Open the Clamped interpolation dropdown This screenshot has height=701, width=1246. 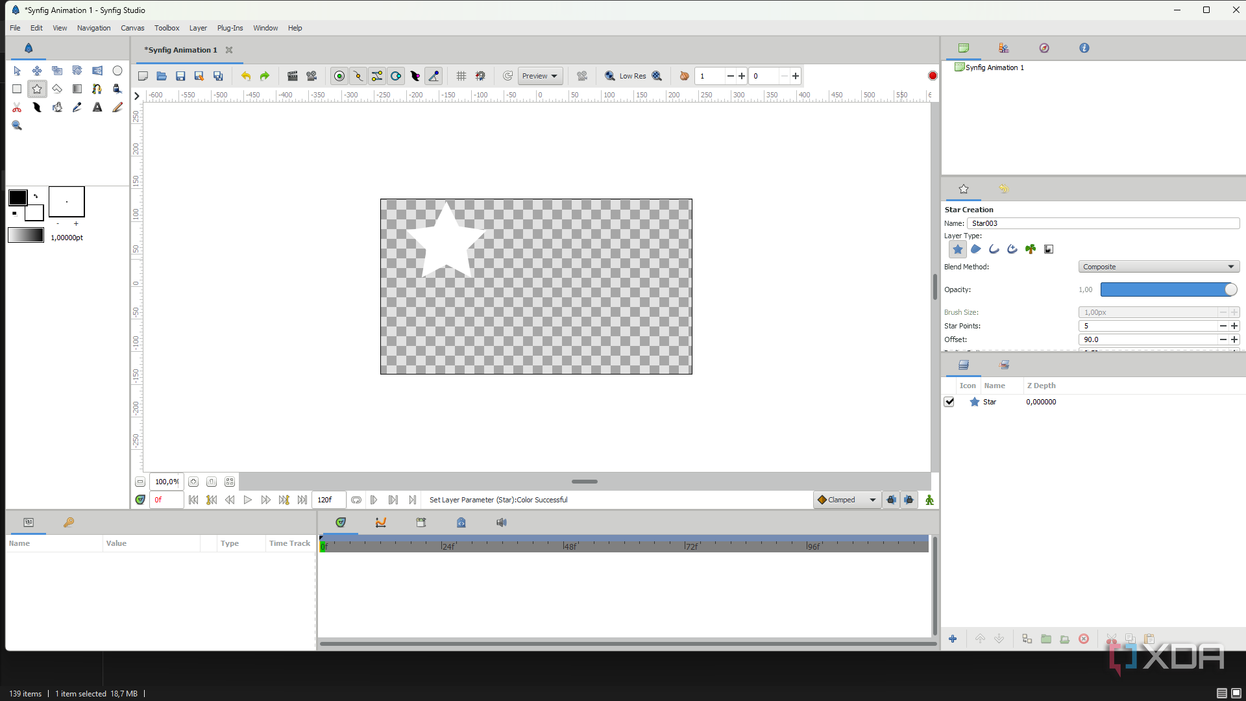point(847,500)
